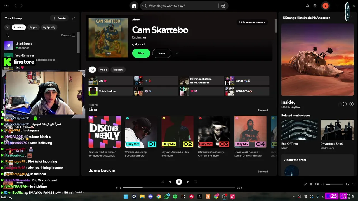Search in Your Library magnifier icon

tap(7, 35)
